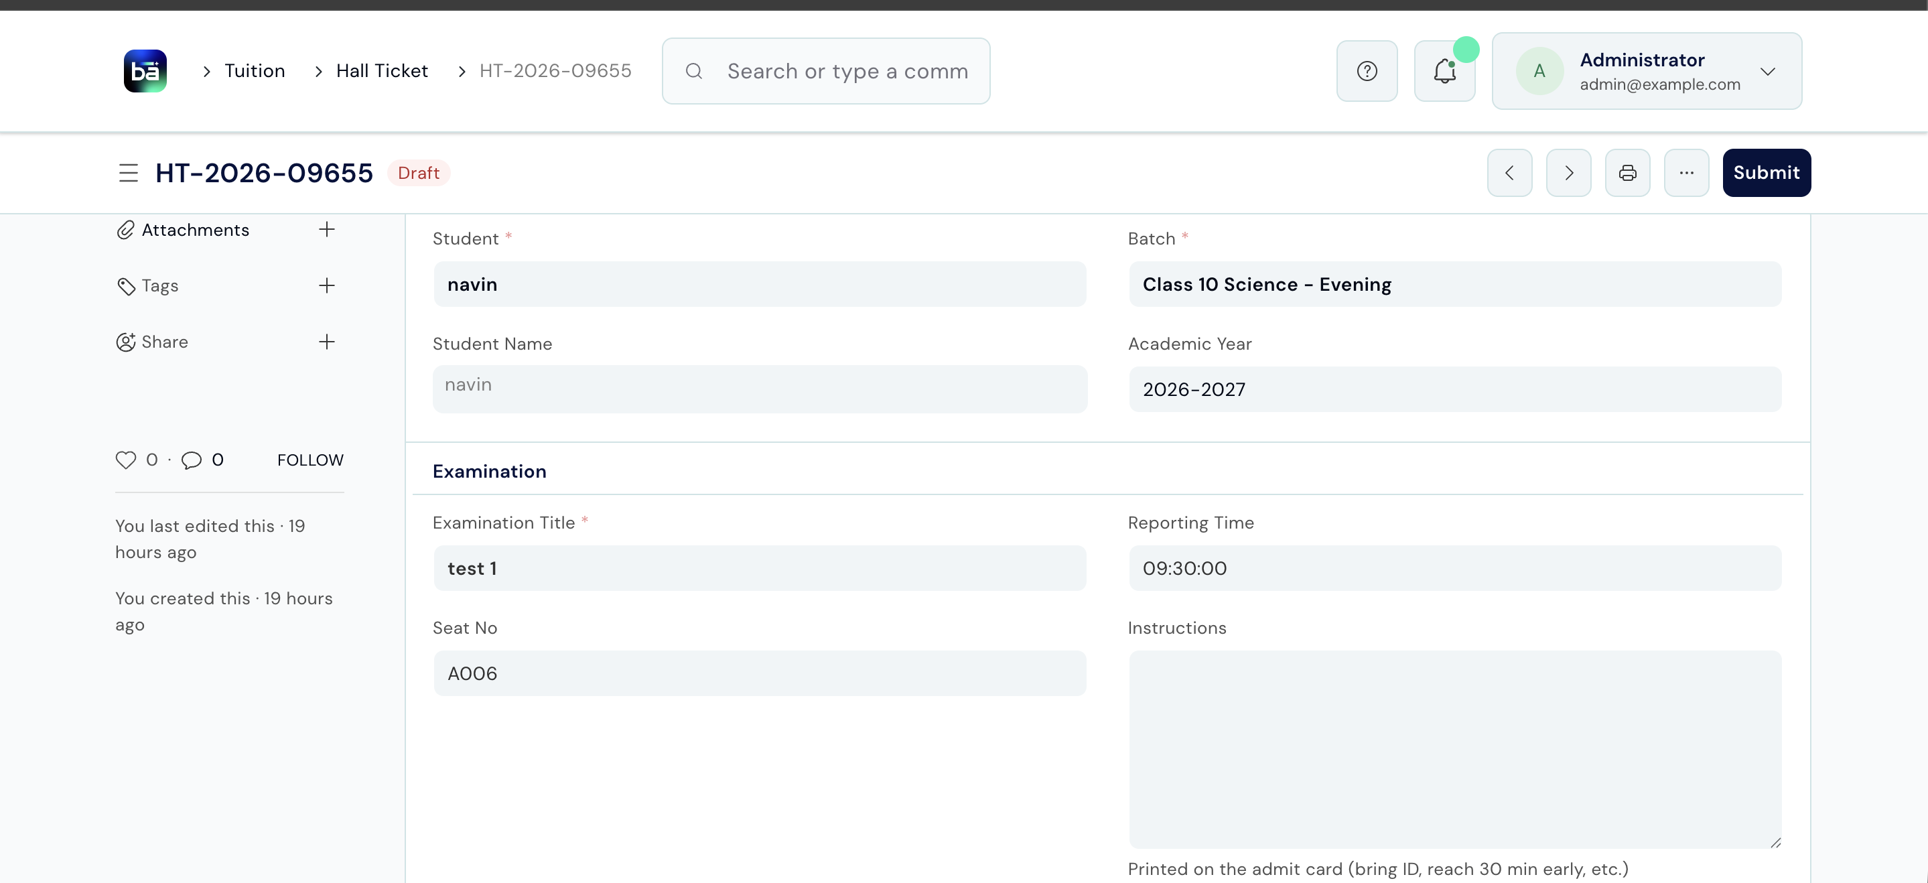Select the HT-2026-09655 breadcrumb
Viewport: 1928px width, 883px height.
[555, 71]
